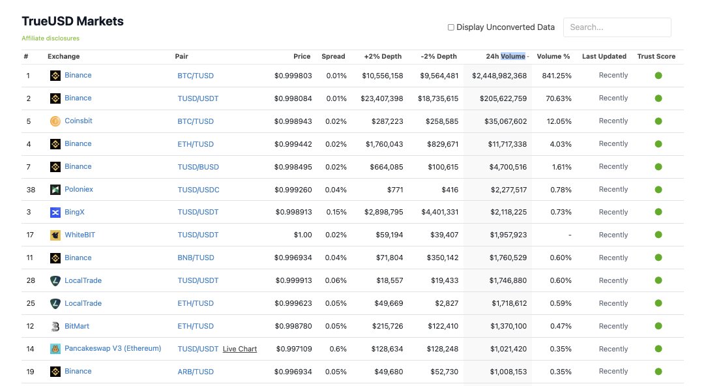Open the ARB/TUSD pair link

[x=196, y=372]
